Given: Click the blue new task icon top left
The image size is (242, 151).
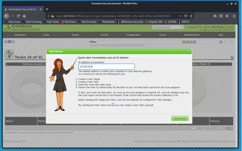Looking at the screenshot, I should (x=13, y=42).
